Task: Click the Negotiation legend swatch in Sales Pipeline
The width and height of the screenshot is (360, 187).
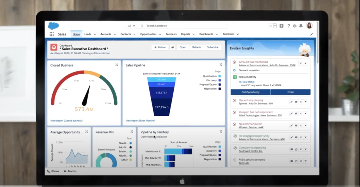Action: 219,89
